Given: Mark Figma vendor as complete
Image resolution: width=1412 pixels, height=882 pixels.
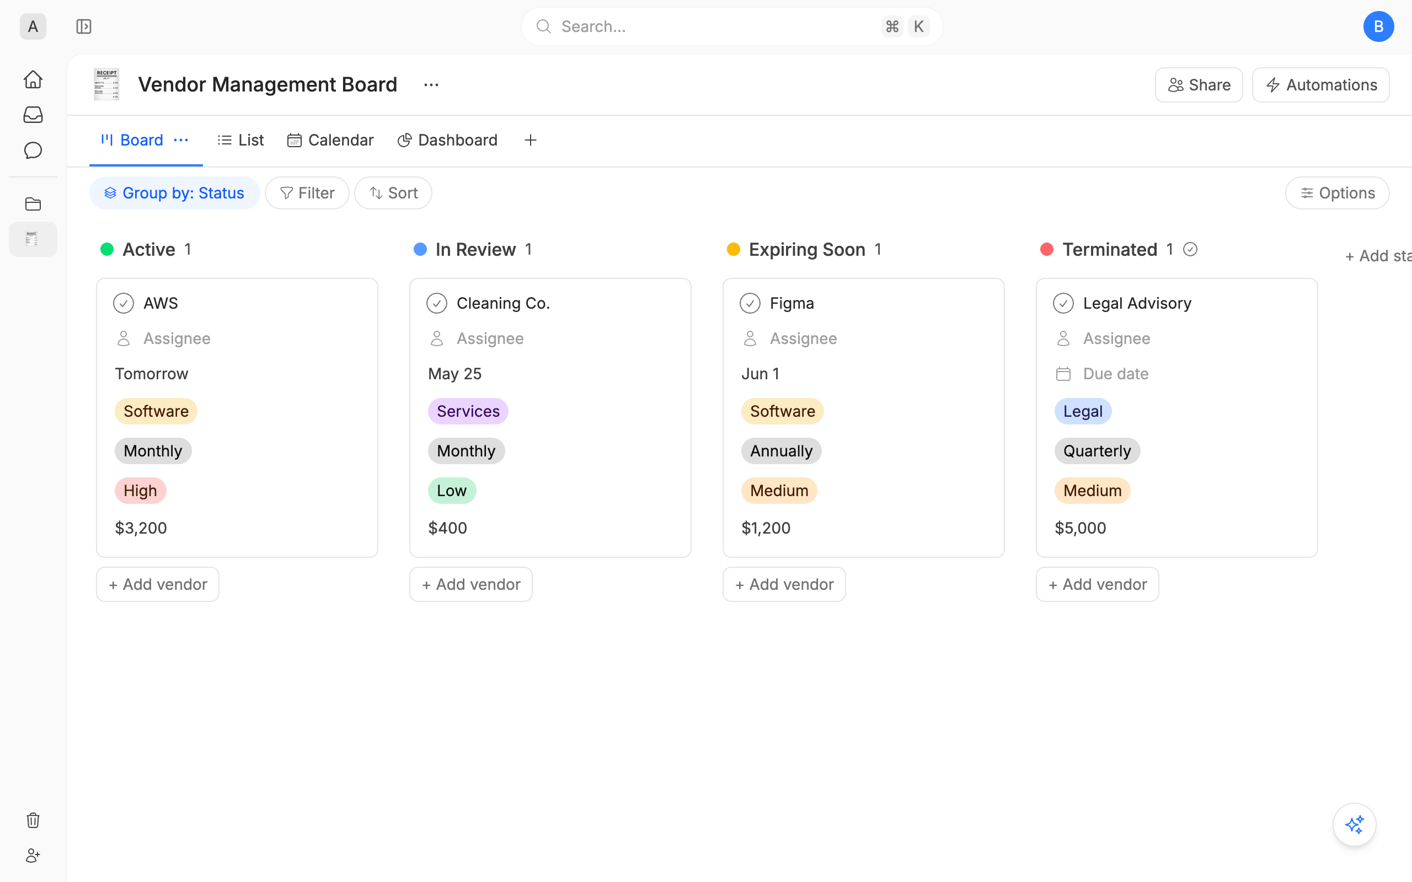Looking at the screenshot, I should coord(750,303).
